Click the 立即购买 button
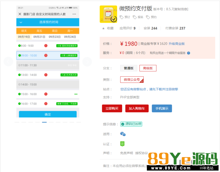The height and width of the screenshot is (172, 220). pyautogui.click(x=112, y=108)
